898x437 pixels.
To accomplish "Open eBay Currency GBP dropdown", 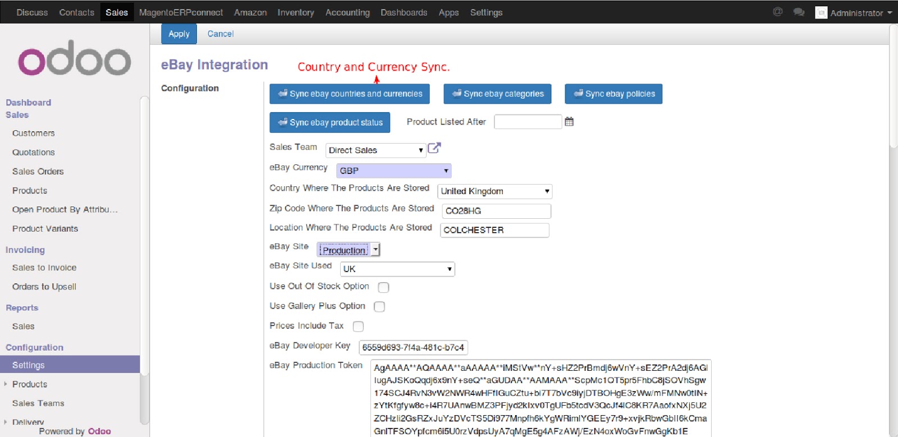I will [x=394, y=171].
